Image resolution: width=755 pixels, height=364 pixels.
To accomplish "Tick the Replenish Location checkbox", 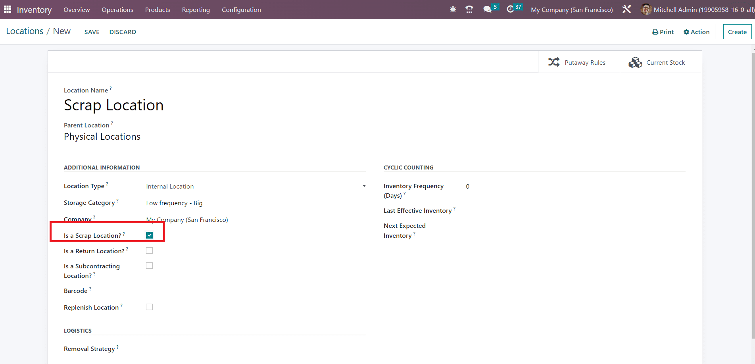I will (149, 307).
